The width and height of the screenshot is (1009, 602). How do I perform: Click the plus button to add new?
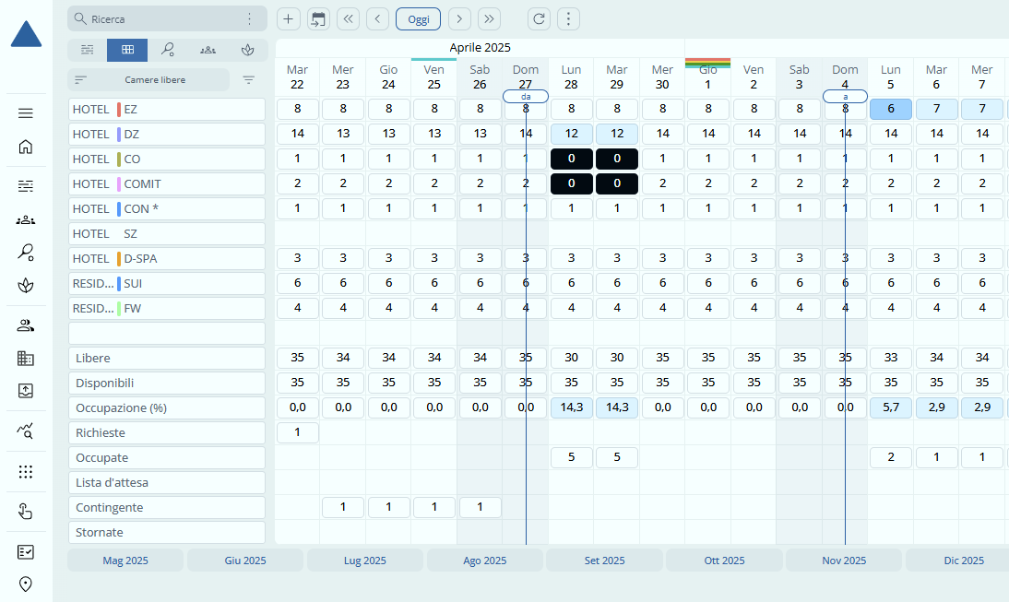click(x=289, y=18)
